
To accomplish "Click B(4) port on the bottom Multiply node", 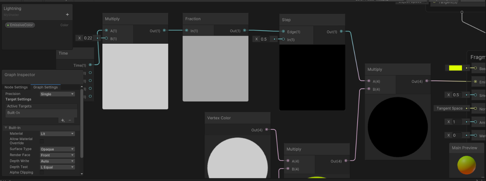I will 288,169.
